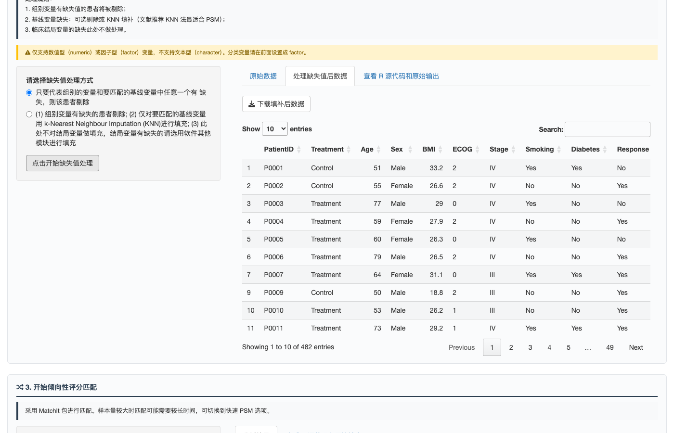
Task: Go to page 3 of the table
Action: coord(530,347)
